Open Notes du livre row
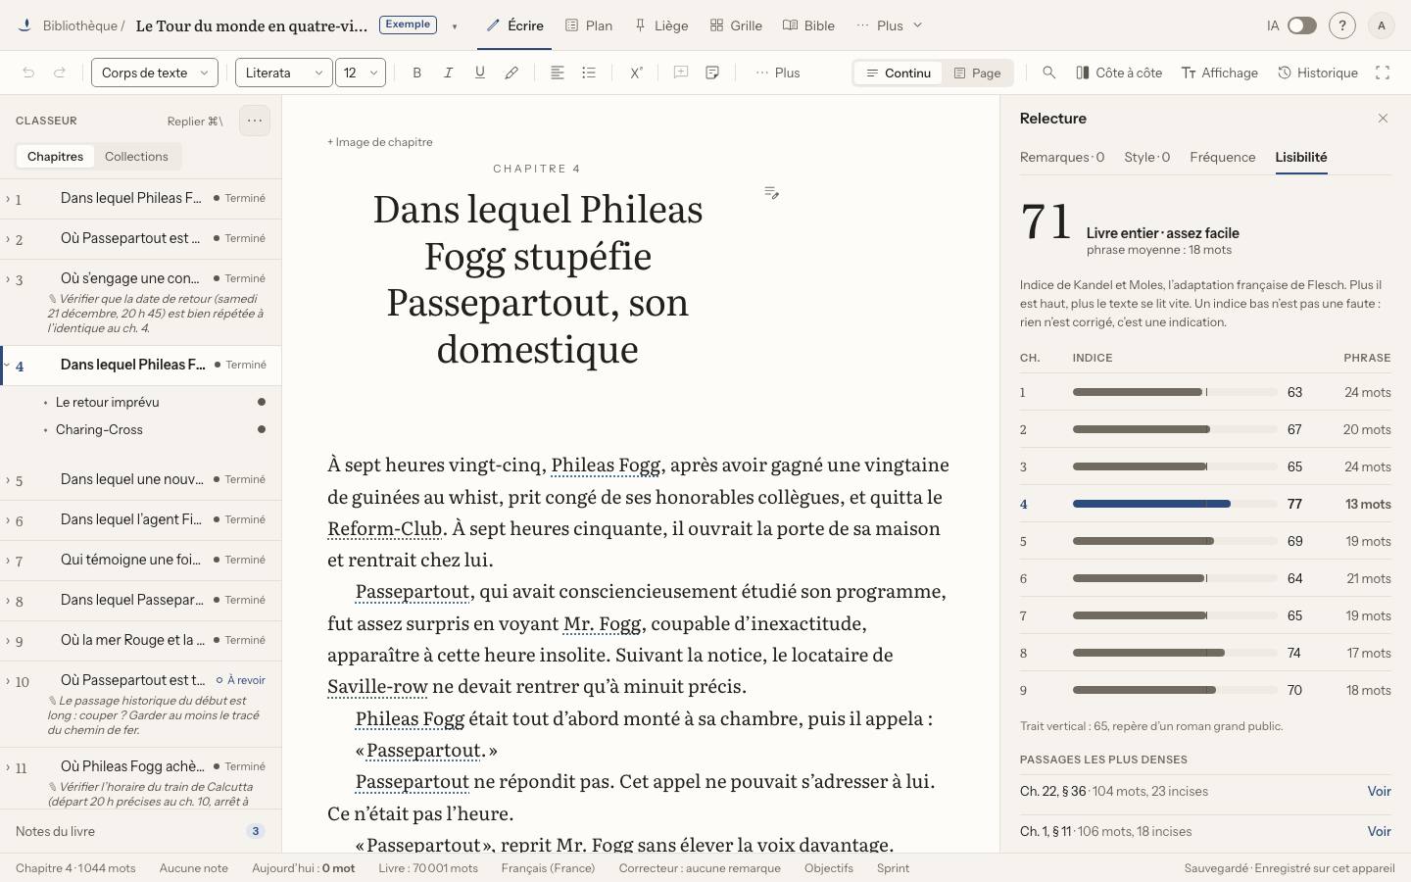 140,831
